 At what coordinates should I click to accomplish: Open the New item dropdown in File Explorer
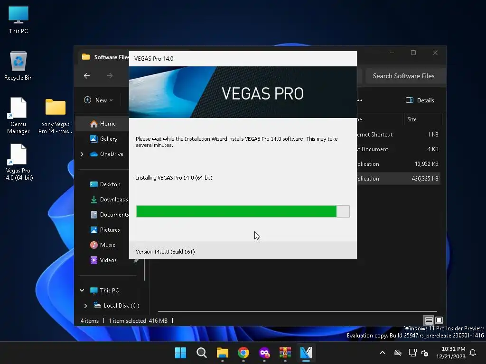98,100
